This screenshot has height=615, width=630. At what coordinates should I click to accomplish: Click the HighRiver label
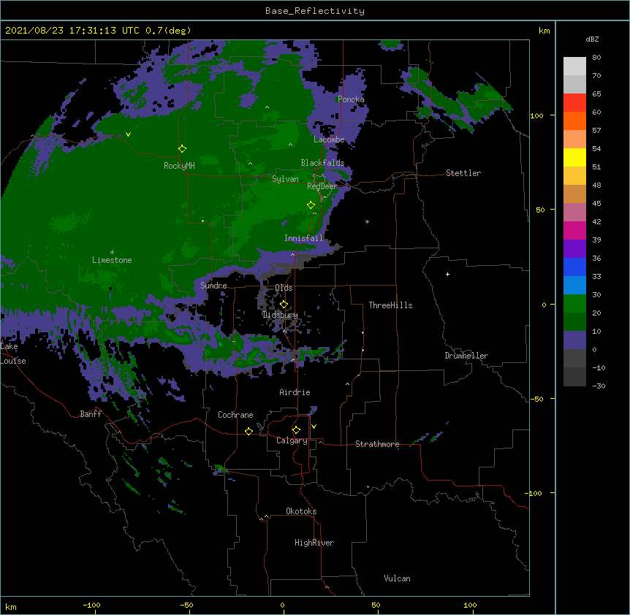(314, 543)
